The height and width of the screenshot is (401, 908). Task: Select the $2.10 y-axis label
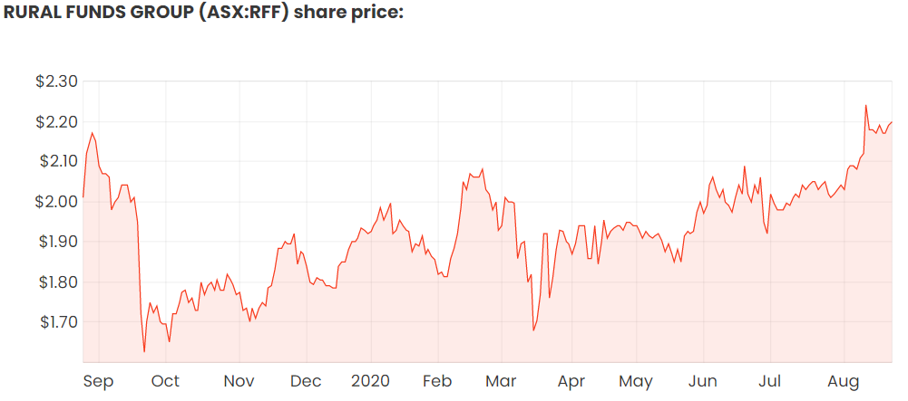(56, 162)
